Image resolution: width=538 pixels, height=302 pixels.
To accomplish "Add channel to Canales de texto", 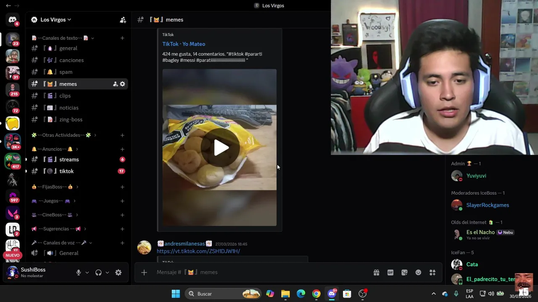I will pyautogui.click(x=122, y=38).
